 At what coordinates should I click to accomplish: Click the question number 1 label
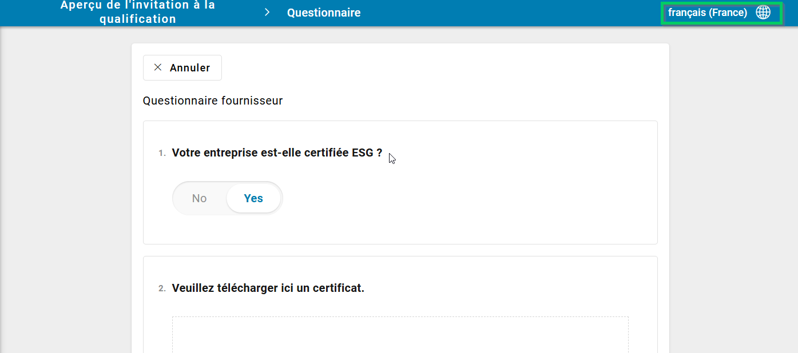[x=162, y=153]
